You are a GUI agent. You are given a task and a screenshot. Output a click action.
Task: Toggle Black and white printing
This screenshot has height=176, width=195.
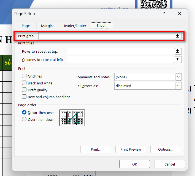click(x=24, y=83)
